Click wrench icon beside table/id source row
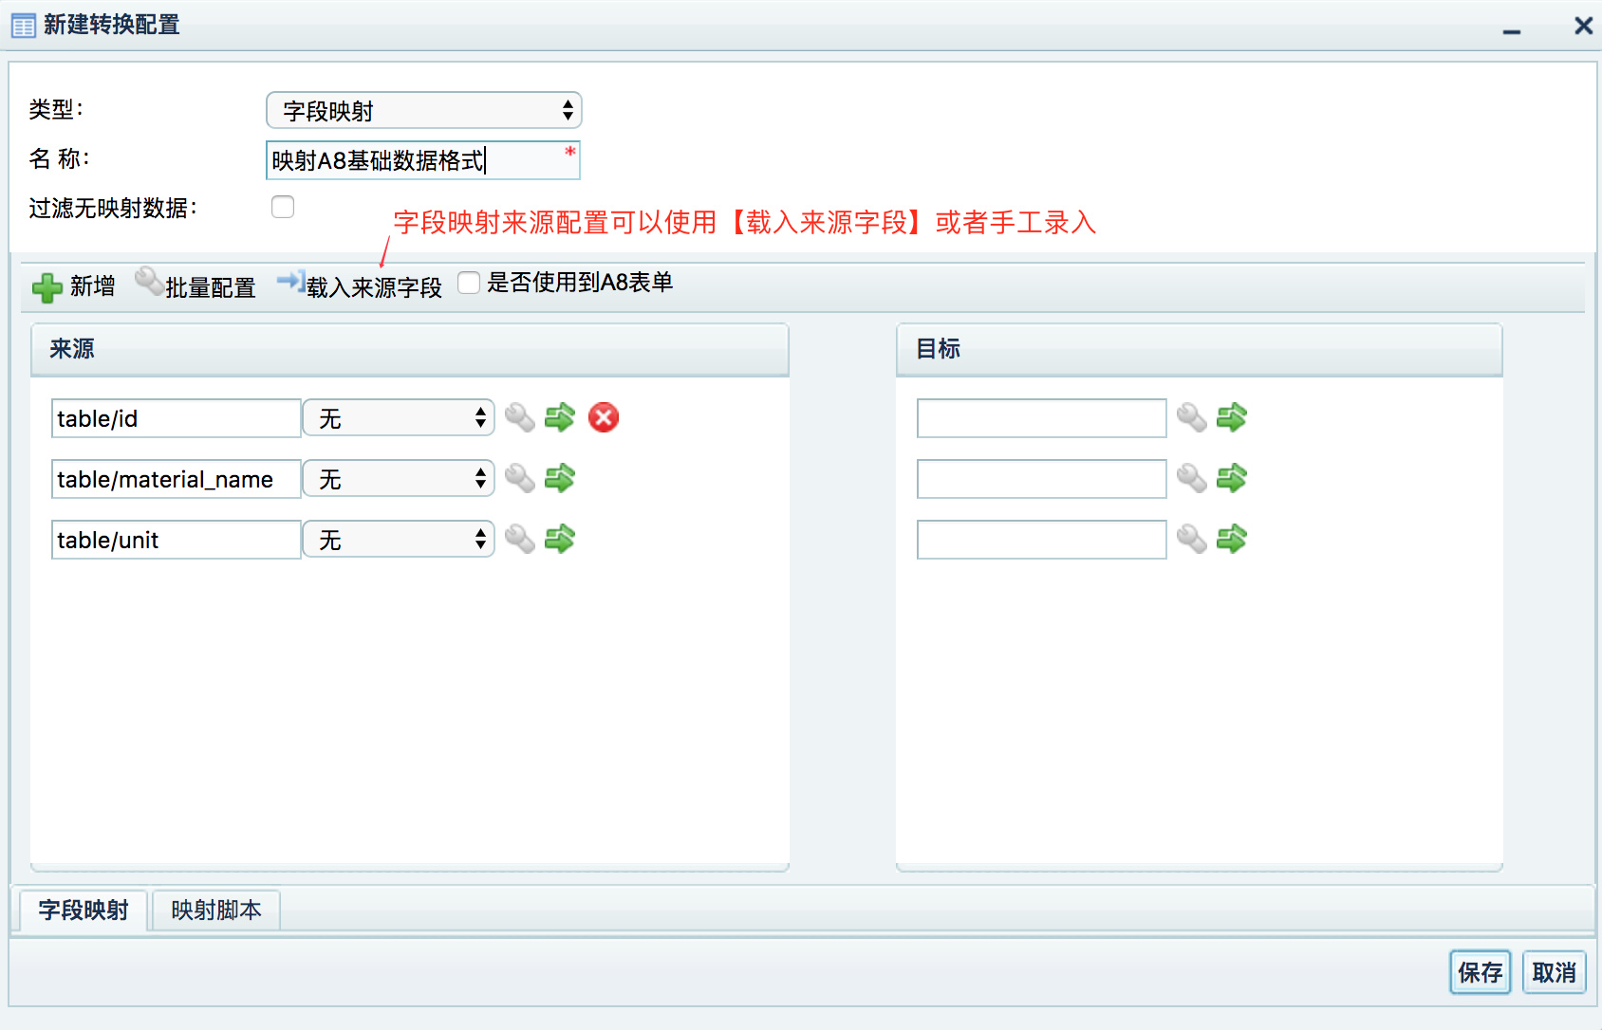This screenshot has width=1602, height=1030. (x=520, y=417)
